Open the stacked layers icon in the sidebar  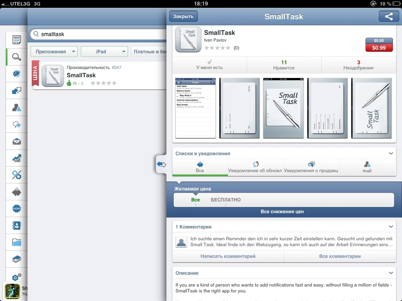16,259
